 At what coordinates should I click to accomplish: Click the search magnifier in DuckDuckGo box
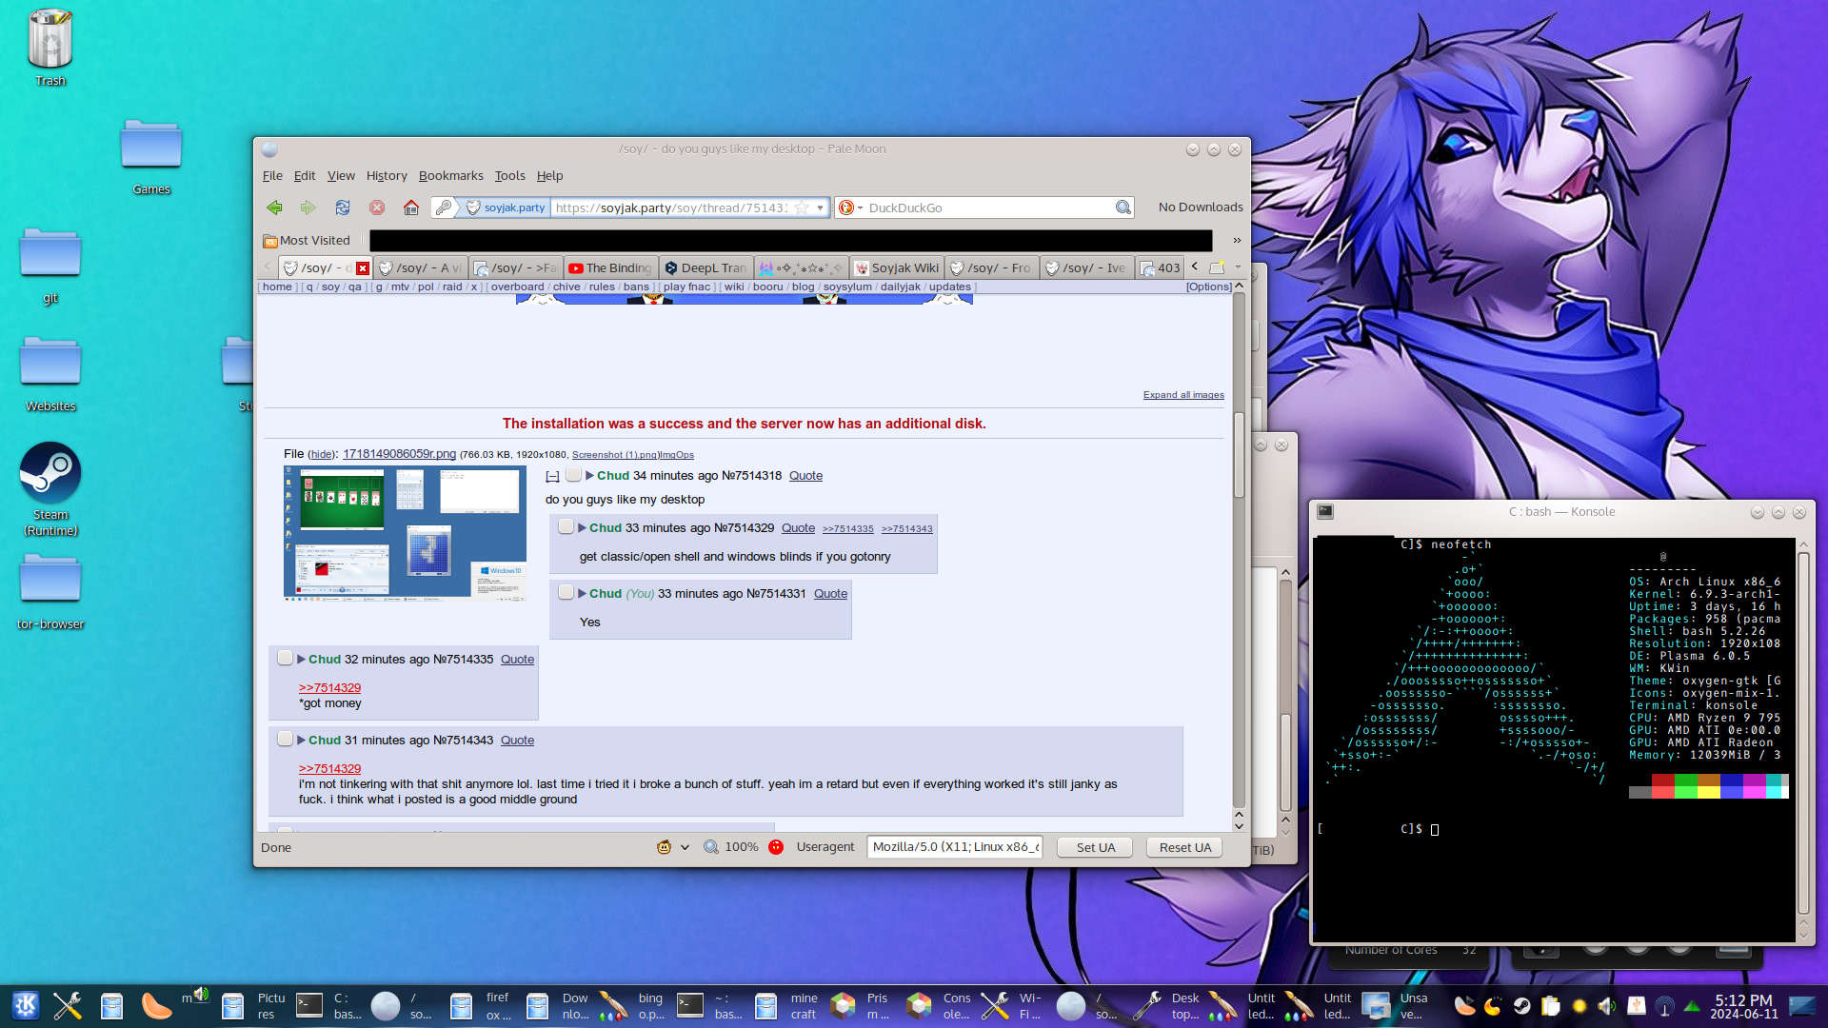(x=1123, y=208)
